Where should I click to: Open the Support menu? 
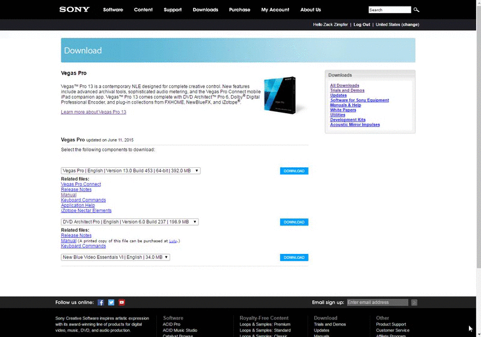[x=173, y=10]
